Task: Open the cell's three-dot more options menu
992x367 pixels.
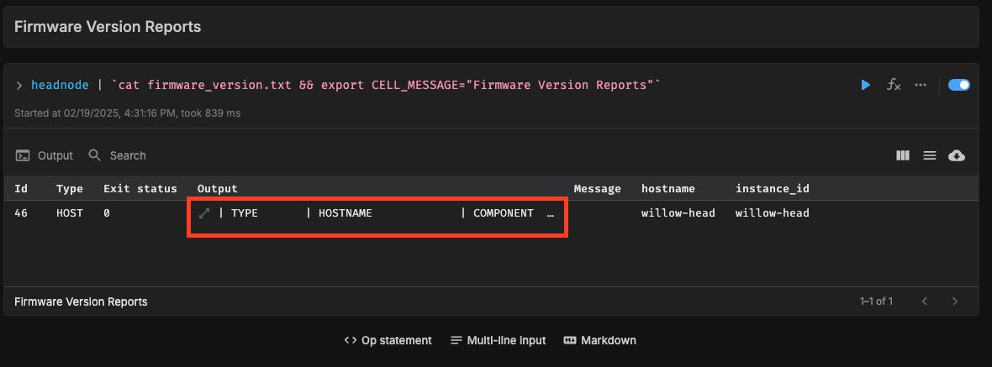Action: [921, 85]
